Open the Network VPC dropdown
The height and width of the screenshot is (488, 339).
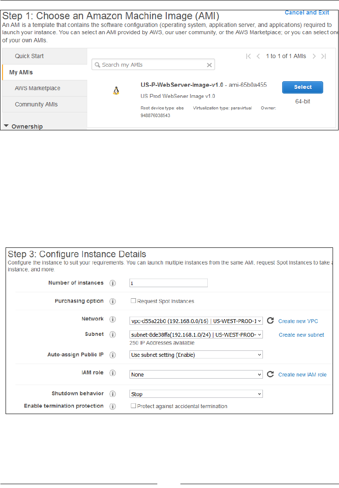click(x=196, y=321)
